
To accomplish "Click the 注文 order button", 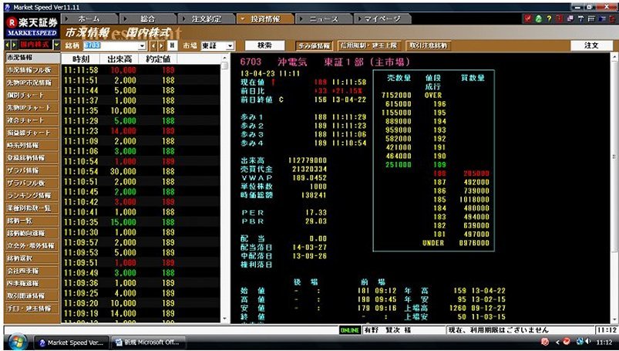I will (x=591, y=46).
